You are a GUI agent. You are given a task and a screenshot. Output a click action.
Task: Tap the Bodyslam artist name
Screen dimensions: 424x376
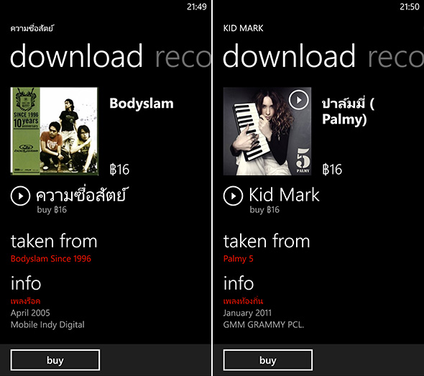[x=142, y=104]
